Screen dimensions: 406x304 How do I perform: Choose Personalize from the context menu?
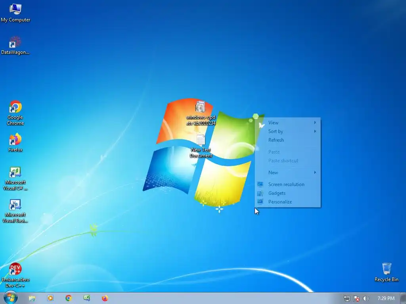click(x=288, y=202)
